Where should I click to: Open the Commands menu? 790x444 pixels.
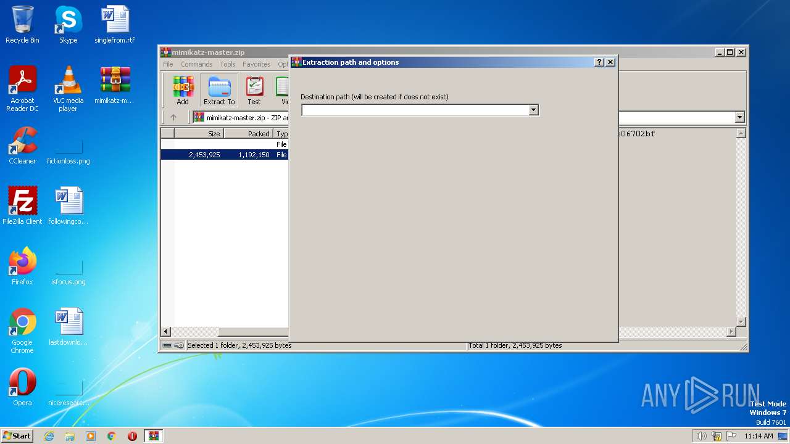196,64
